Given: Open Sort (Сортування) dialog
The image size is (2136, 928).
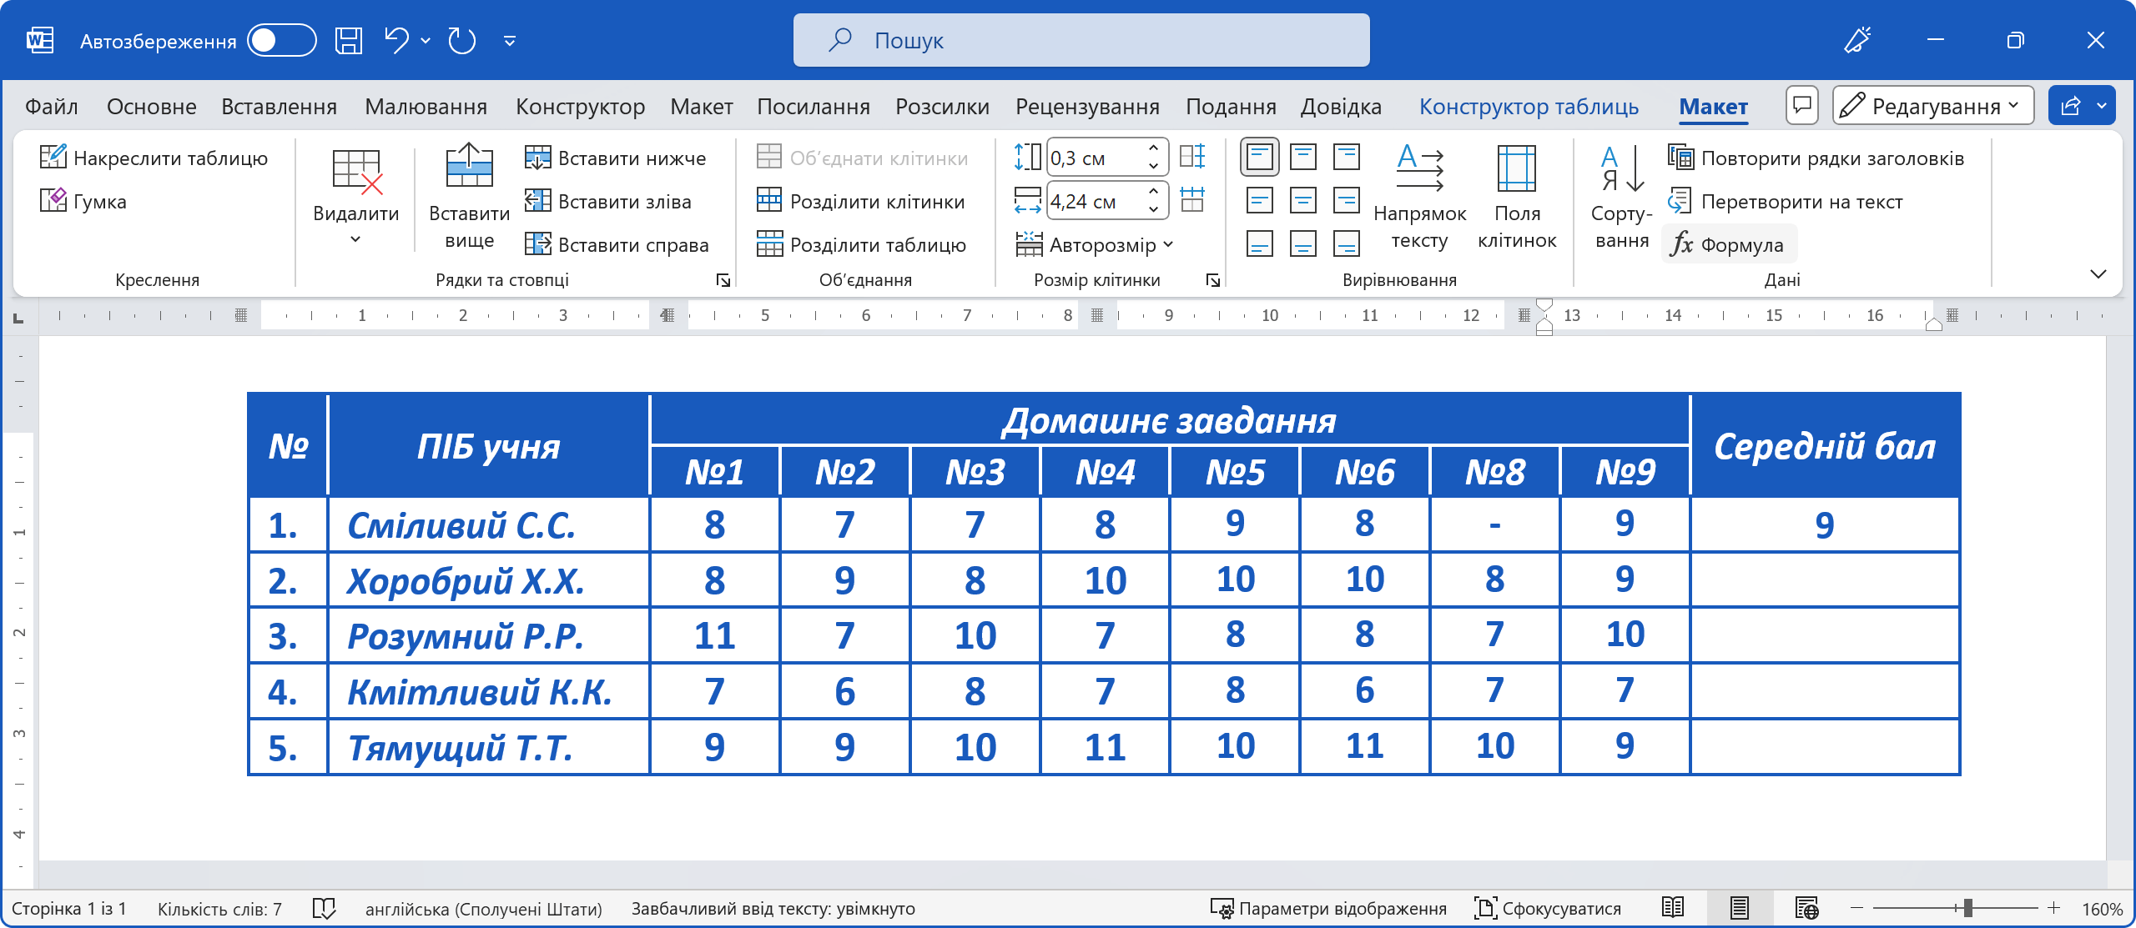Looking at the screenshot, I should click(x=1621, y=196).
